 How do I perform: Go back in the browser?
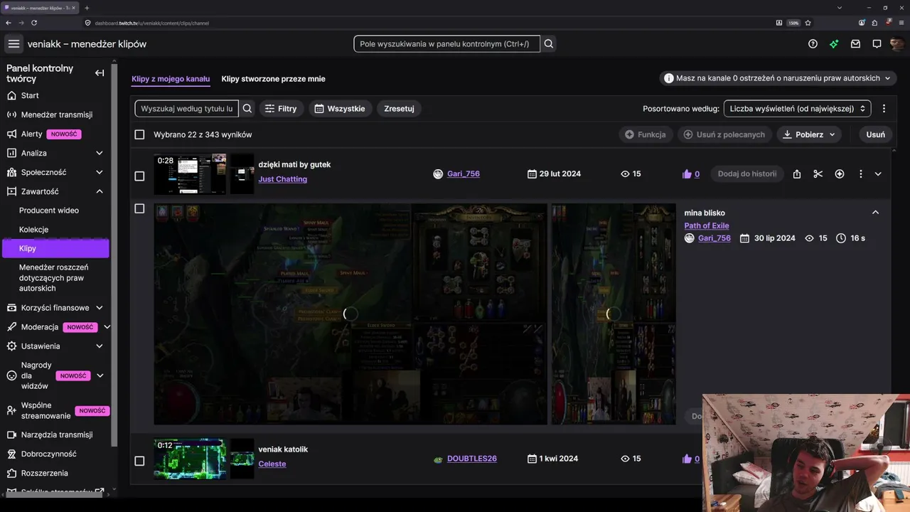[9, 23]
